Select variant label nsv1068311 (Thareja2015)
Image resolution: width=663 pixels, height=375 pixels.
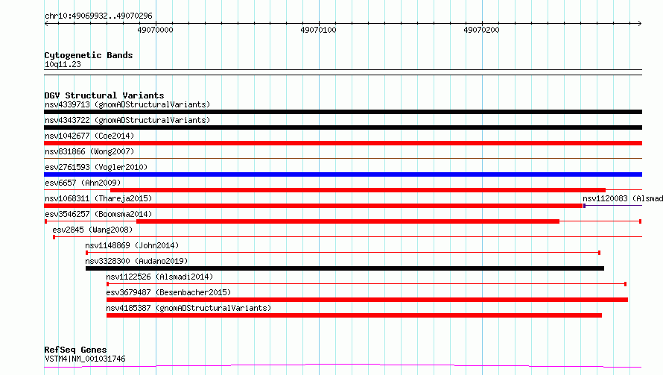98,198
